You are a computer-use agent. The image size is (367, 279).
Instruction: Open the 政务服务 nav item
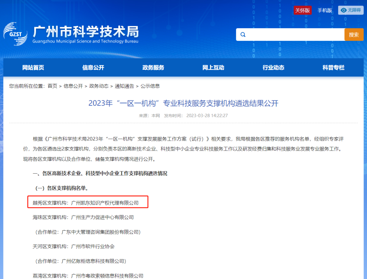tap(153, 68)
